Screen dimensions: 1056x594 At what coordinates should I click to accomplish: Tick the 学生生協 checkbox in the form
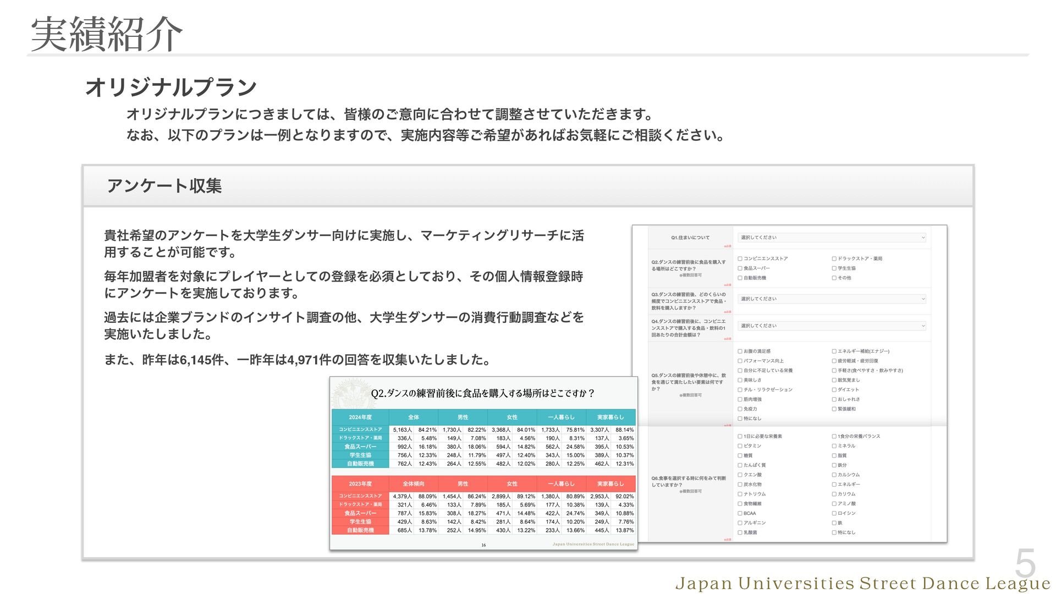(x=834, y=268)
